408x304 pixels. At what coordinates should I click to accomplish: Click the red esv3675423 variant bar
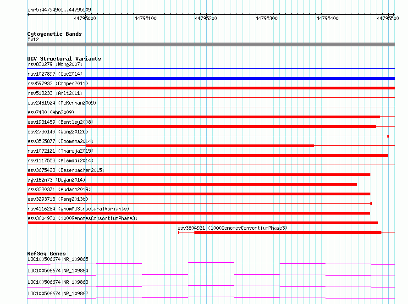[199, 175]
